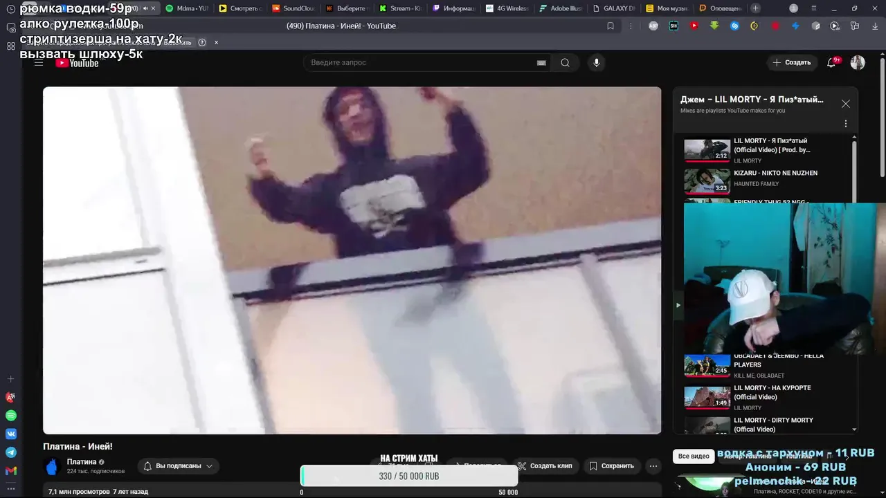The height and width of the screenshot is (498, 886).
Task: Click the donation goal progress bar
Action: pos(409,476)
